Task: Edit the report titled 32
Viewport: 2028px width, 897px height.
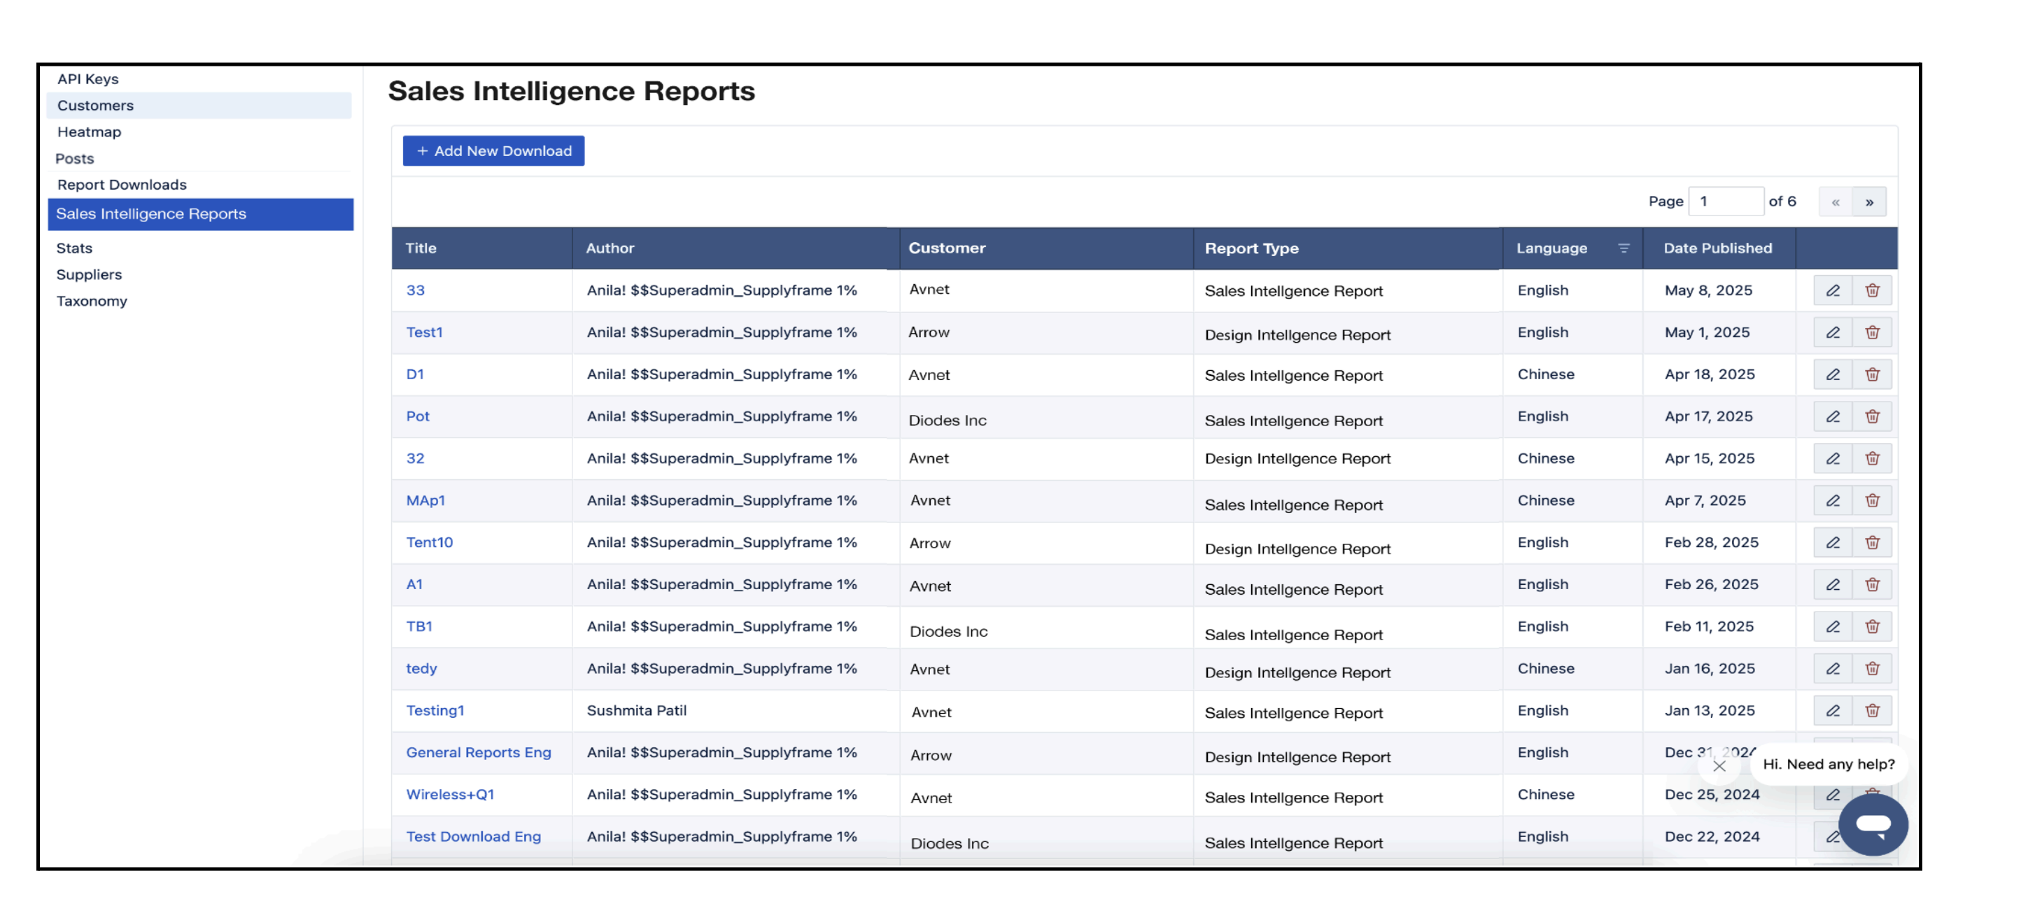Action: (x=1833, y=459)
